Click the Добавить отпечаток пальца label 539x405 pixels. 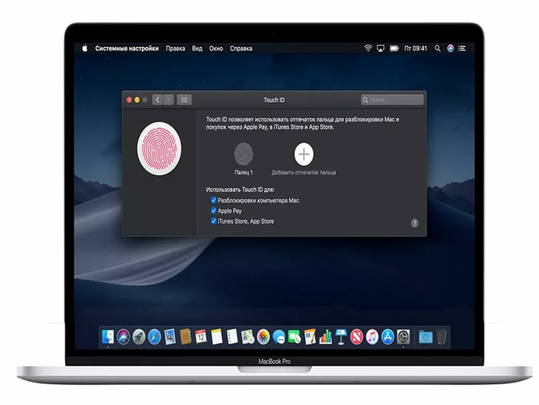point(304,172)
